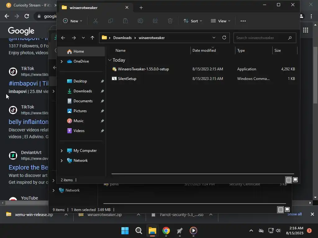
Task: Click the pin icon beside Music
Action: pyautogui.click(x=102, y=121)
